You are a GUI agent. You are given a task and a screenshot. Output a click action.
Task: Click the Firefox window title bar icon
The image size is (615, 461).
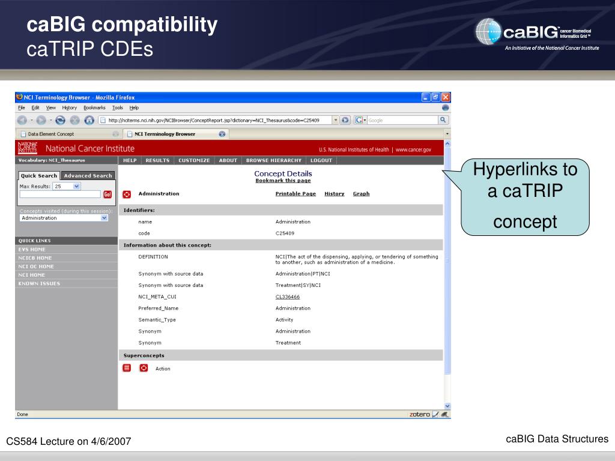coord(19,97)
